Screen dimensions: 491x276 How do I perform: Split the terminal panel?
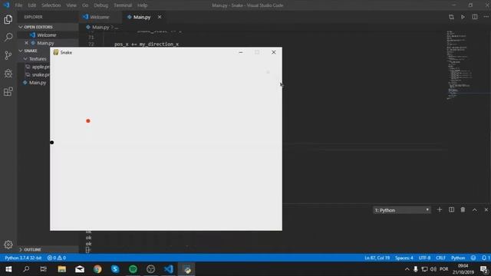(x=451, y=209)
